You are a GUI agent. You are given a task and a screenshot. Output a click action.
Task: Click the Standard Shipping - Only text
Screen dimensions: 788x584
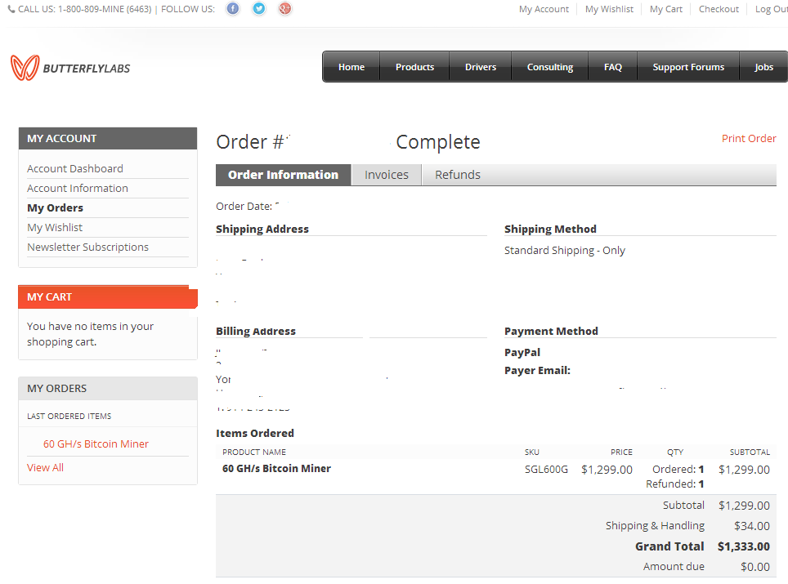pos(565,251)
